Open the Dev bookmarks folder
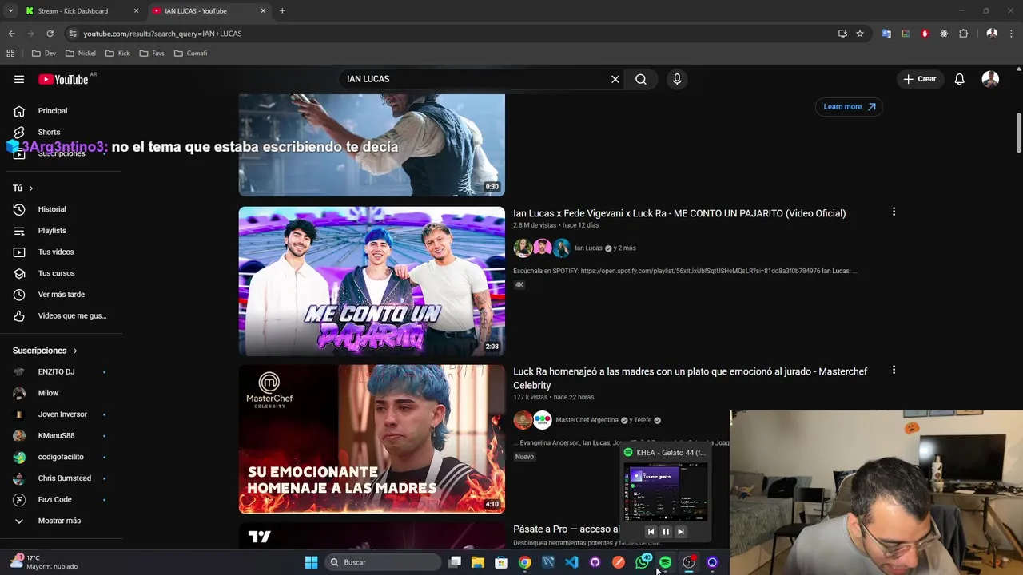Screen dimensions: 1023x575 pyautogui.click(x=43, y=54)
